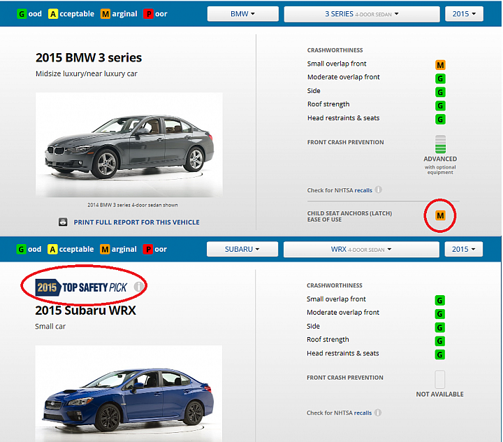
Task: Click Subaru Roof strength Good rating icon
Action: tap(440, 341)
